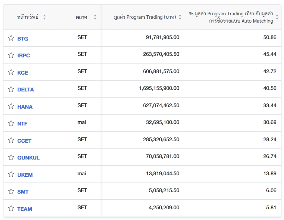This screenshot has height=220, width=284.
Task: Star the BTG stock as favorite
Action: point(11,38)
